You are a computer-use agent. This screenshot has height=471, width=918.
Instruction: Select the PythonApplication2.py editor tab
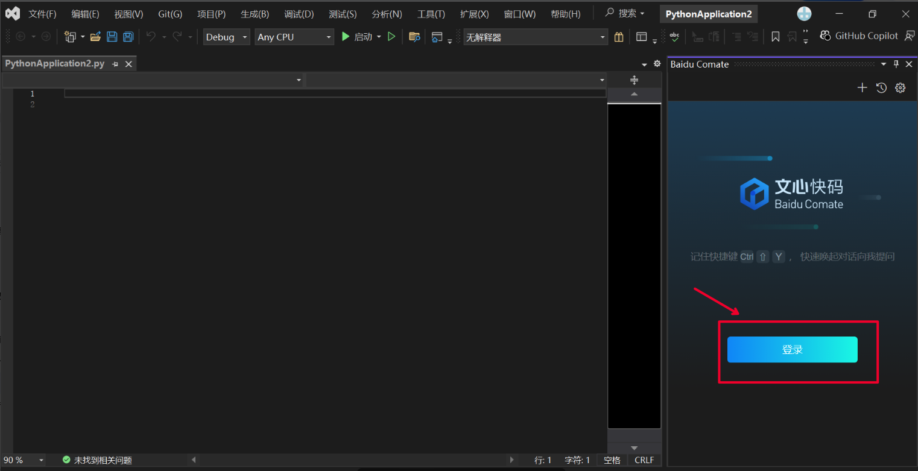55,63
